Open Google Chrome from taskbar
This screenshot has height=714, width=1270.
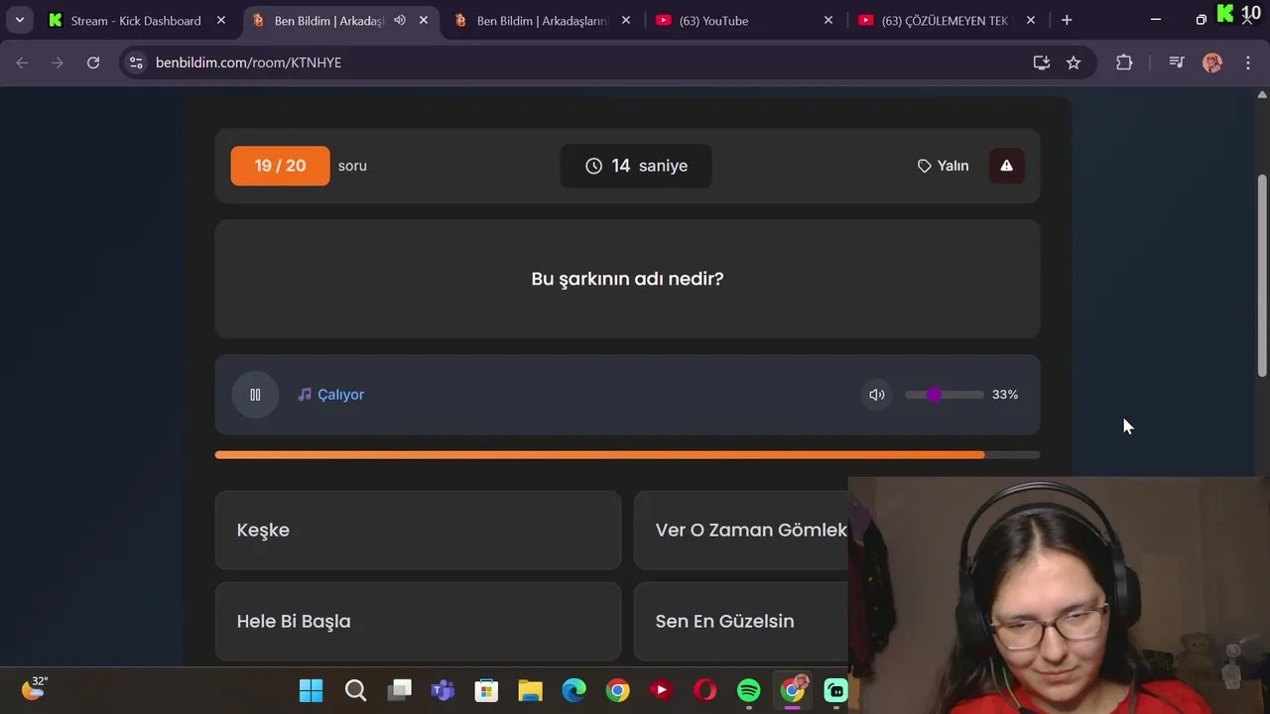click(x=617, y=690)
